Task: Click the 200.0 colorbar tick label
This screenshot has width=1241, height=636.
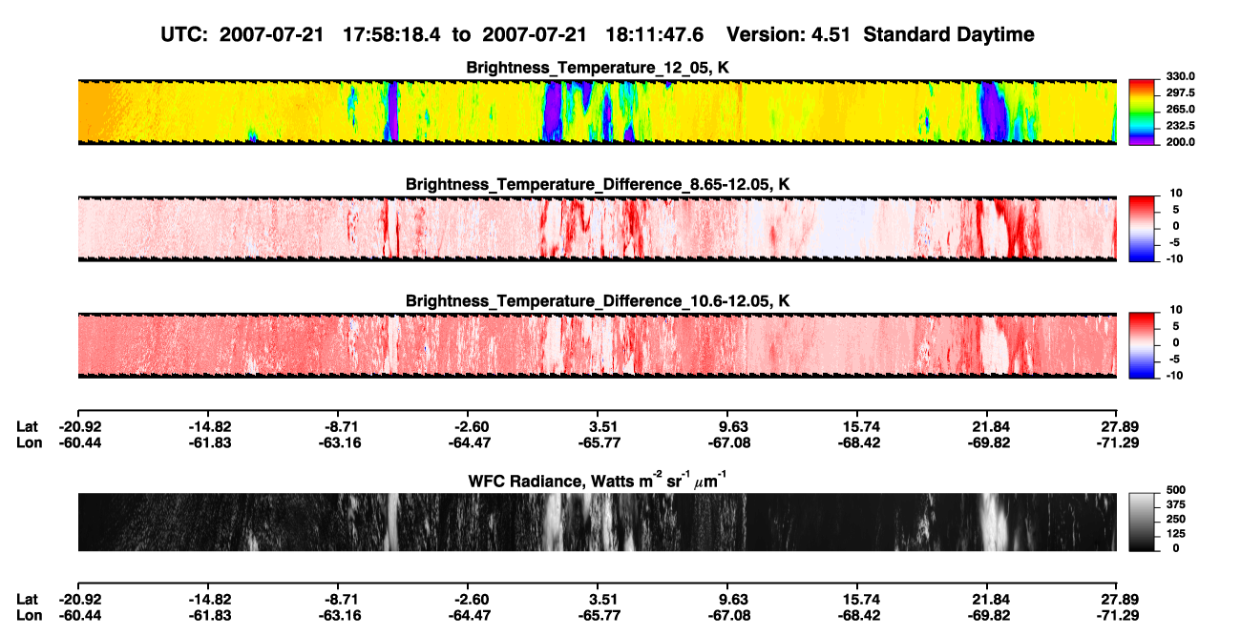Action: click(1179, 141)
